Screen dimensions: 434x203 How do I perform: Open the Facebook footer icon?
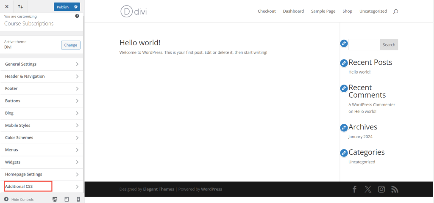(355, 189)
